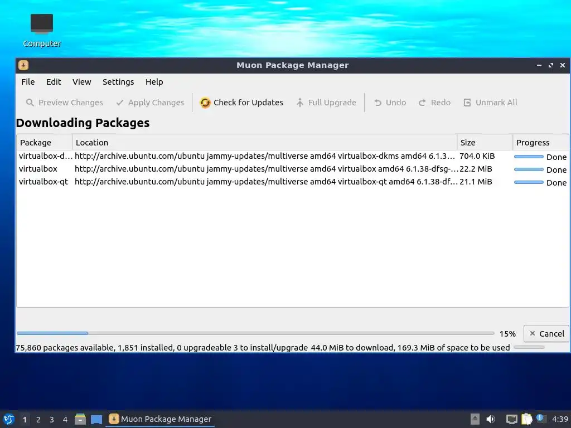The width and height of the screenshot is (571, 428).
Task: Open the file manager launcher in panel
Action: click(80, 419)
